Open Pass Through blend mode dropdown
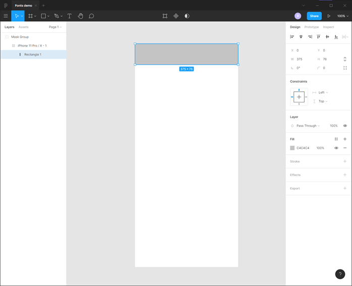Image resolution: width=352 pixels, height=286 pixels. click(x=308, y=126)
